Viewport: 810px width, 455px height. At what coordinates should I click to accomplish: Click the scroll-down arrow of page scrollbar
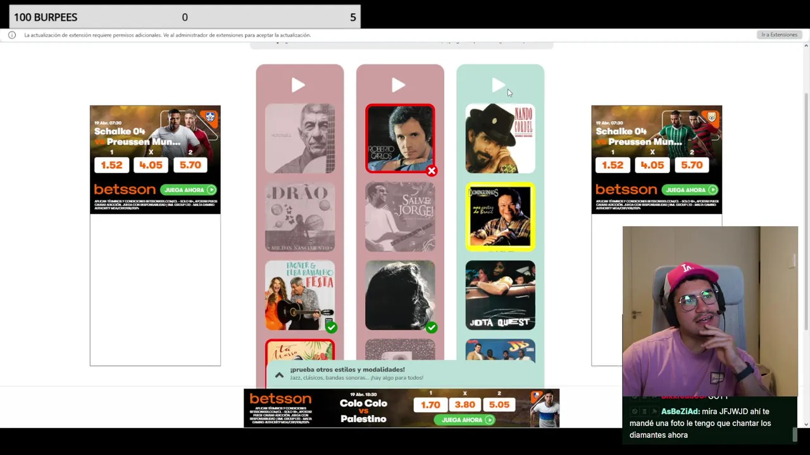pos(806,424)
